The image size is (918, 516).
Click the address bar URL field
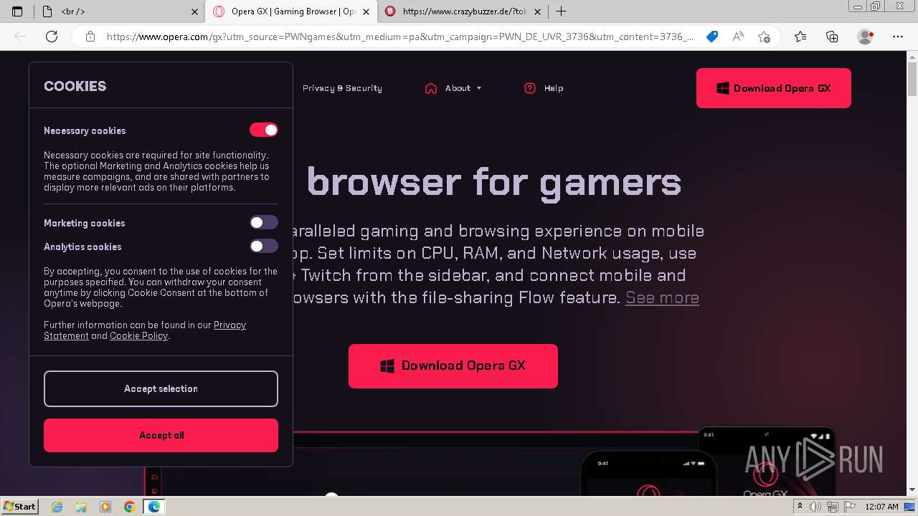[400, 37]
